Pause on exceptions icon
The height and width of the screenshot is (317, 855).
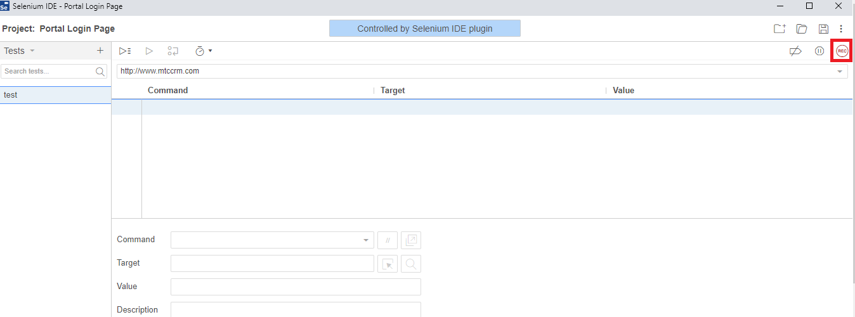tap(819, 51)
